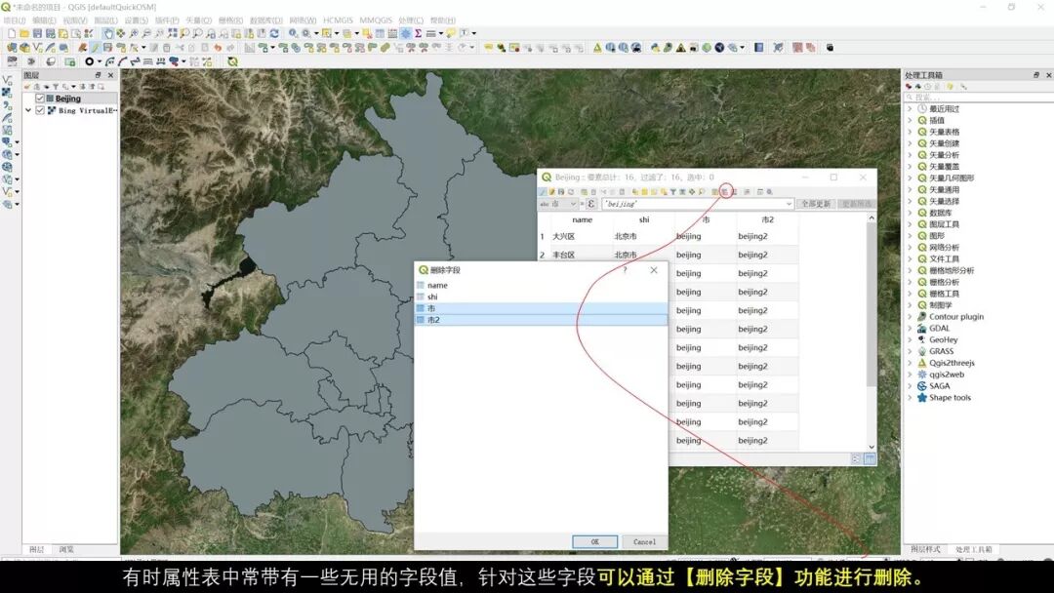Open the 图层(L) menu
Screen dimensions: 1054x593
coord(106,20)
